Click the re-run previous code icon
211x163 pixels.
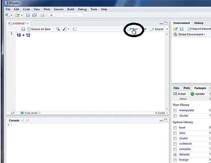(x=145, y=29)
